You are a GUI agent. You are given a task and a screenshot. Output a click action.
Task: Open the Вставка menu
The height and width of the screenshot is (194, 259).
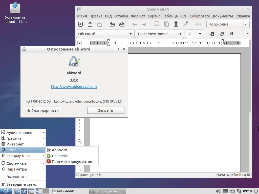[121, 16]
